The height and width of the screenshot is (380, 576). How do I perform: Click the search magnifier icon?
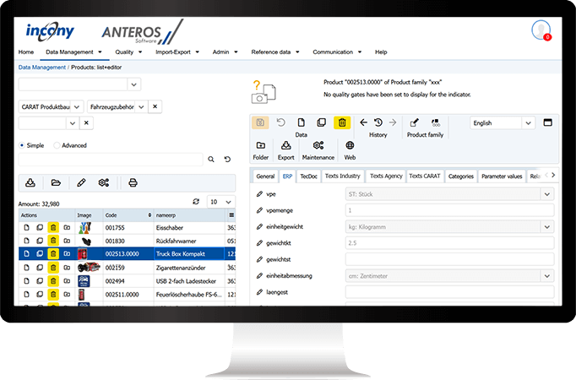(211, 160)
